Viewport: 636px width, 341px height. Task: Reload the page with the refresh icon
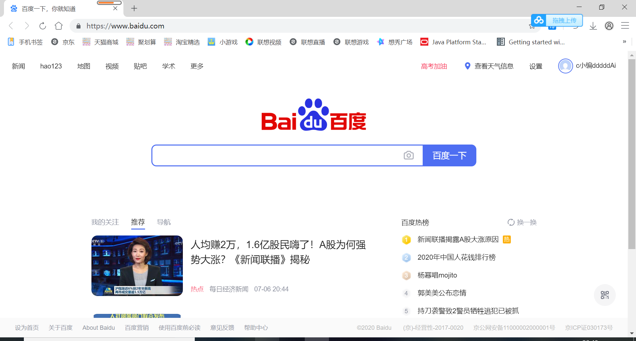coord(43,26)
